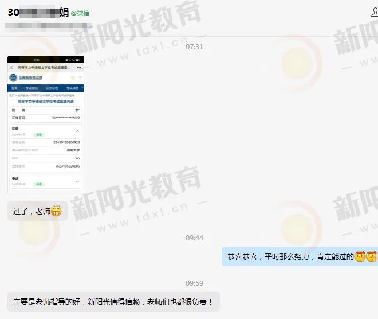Click the grinning emoji in the "过了，老师" message

56,211
